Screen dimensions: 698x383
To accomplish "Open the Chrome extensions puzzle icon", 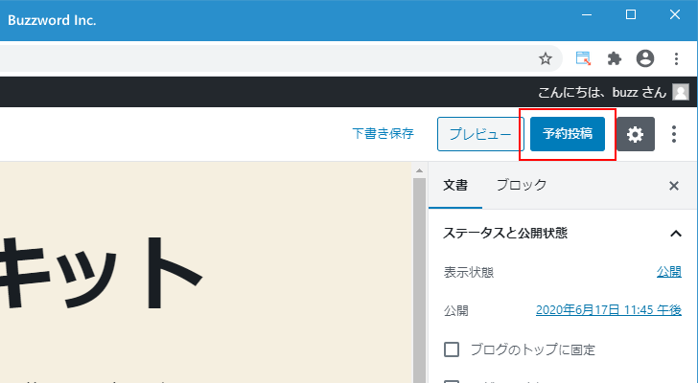I will 615,58.
